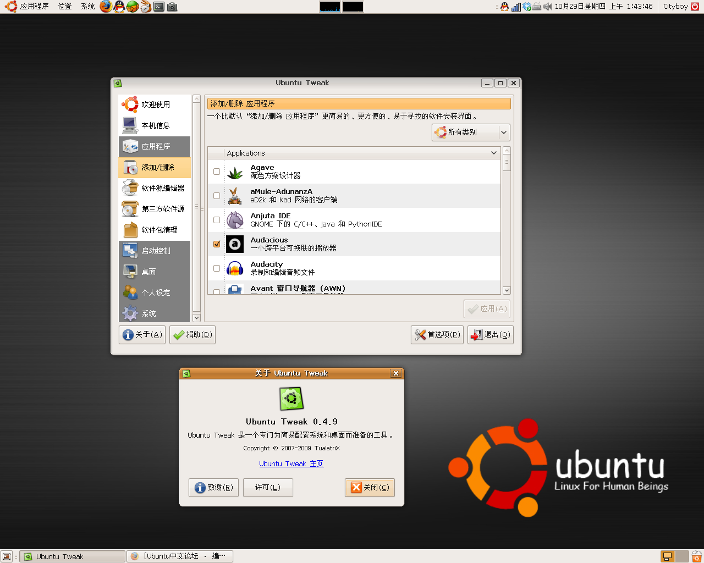Image resolution: width=704 pixels, height=563 pixels.
Task: Click the Agave application icon
Action: [x=235, y=172]
